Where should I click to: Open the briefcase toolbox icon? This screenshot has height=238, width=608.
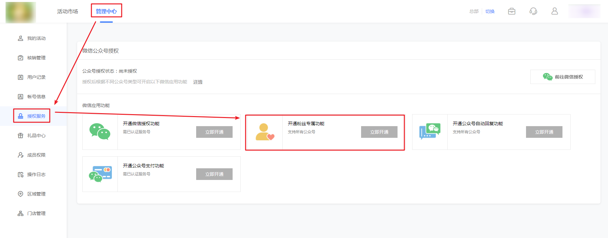[x=512, y=11]
